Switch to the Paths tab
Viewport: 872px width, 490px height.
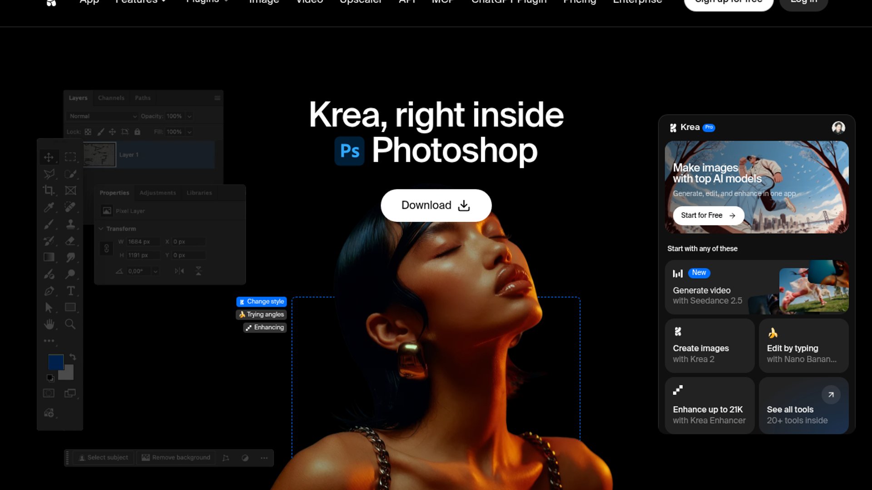pyautogui.click(x=143, y=98)
